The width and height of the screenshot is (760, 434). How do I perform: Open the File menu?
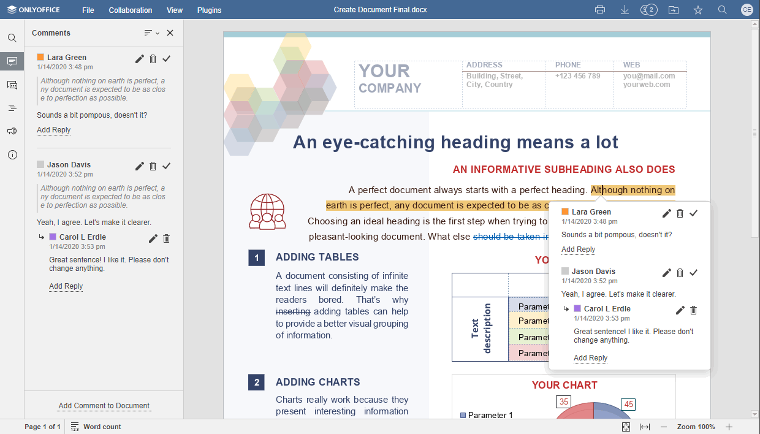[x=88, y=10]
